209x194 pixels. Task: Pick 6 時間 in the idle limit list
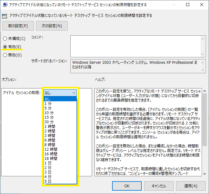pyautogui.click(x=60, y=140)
